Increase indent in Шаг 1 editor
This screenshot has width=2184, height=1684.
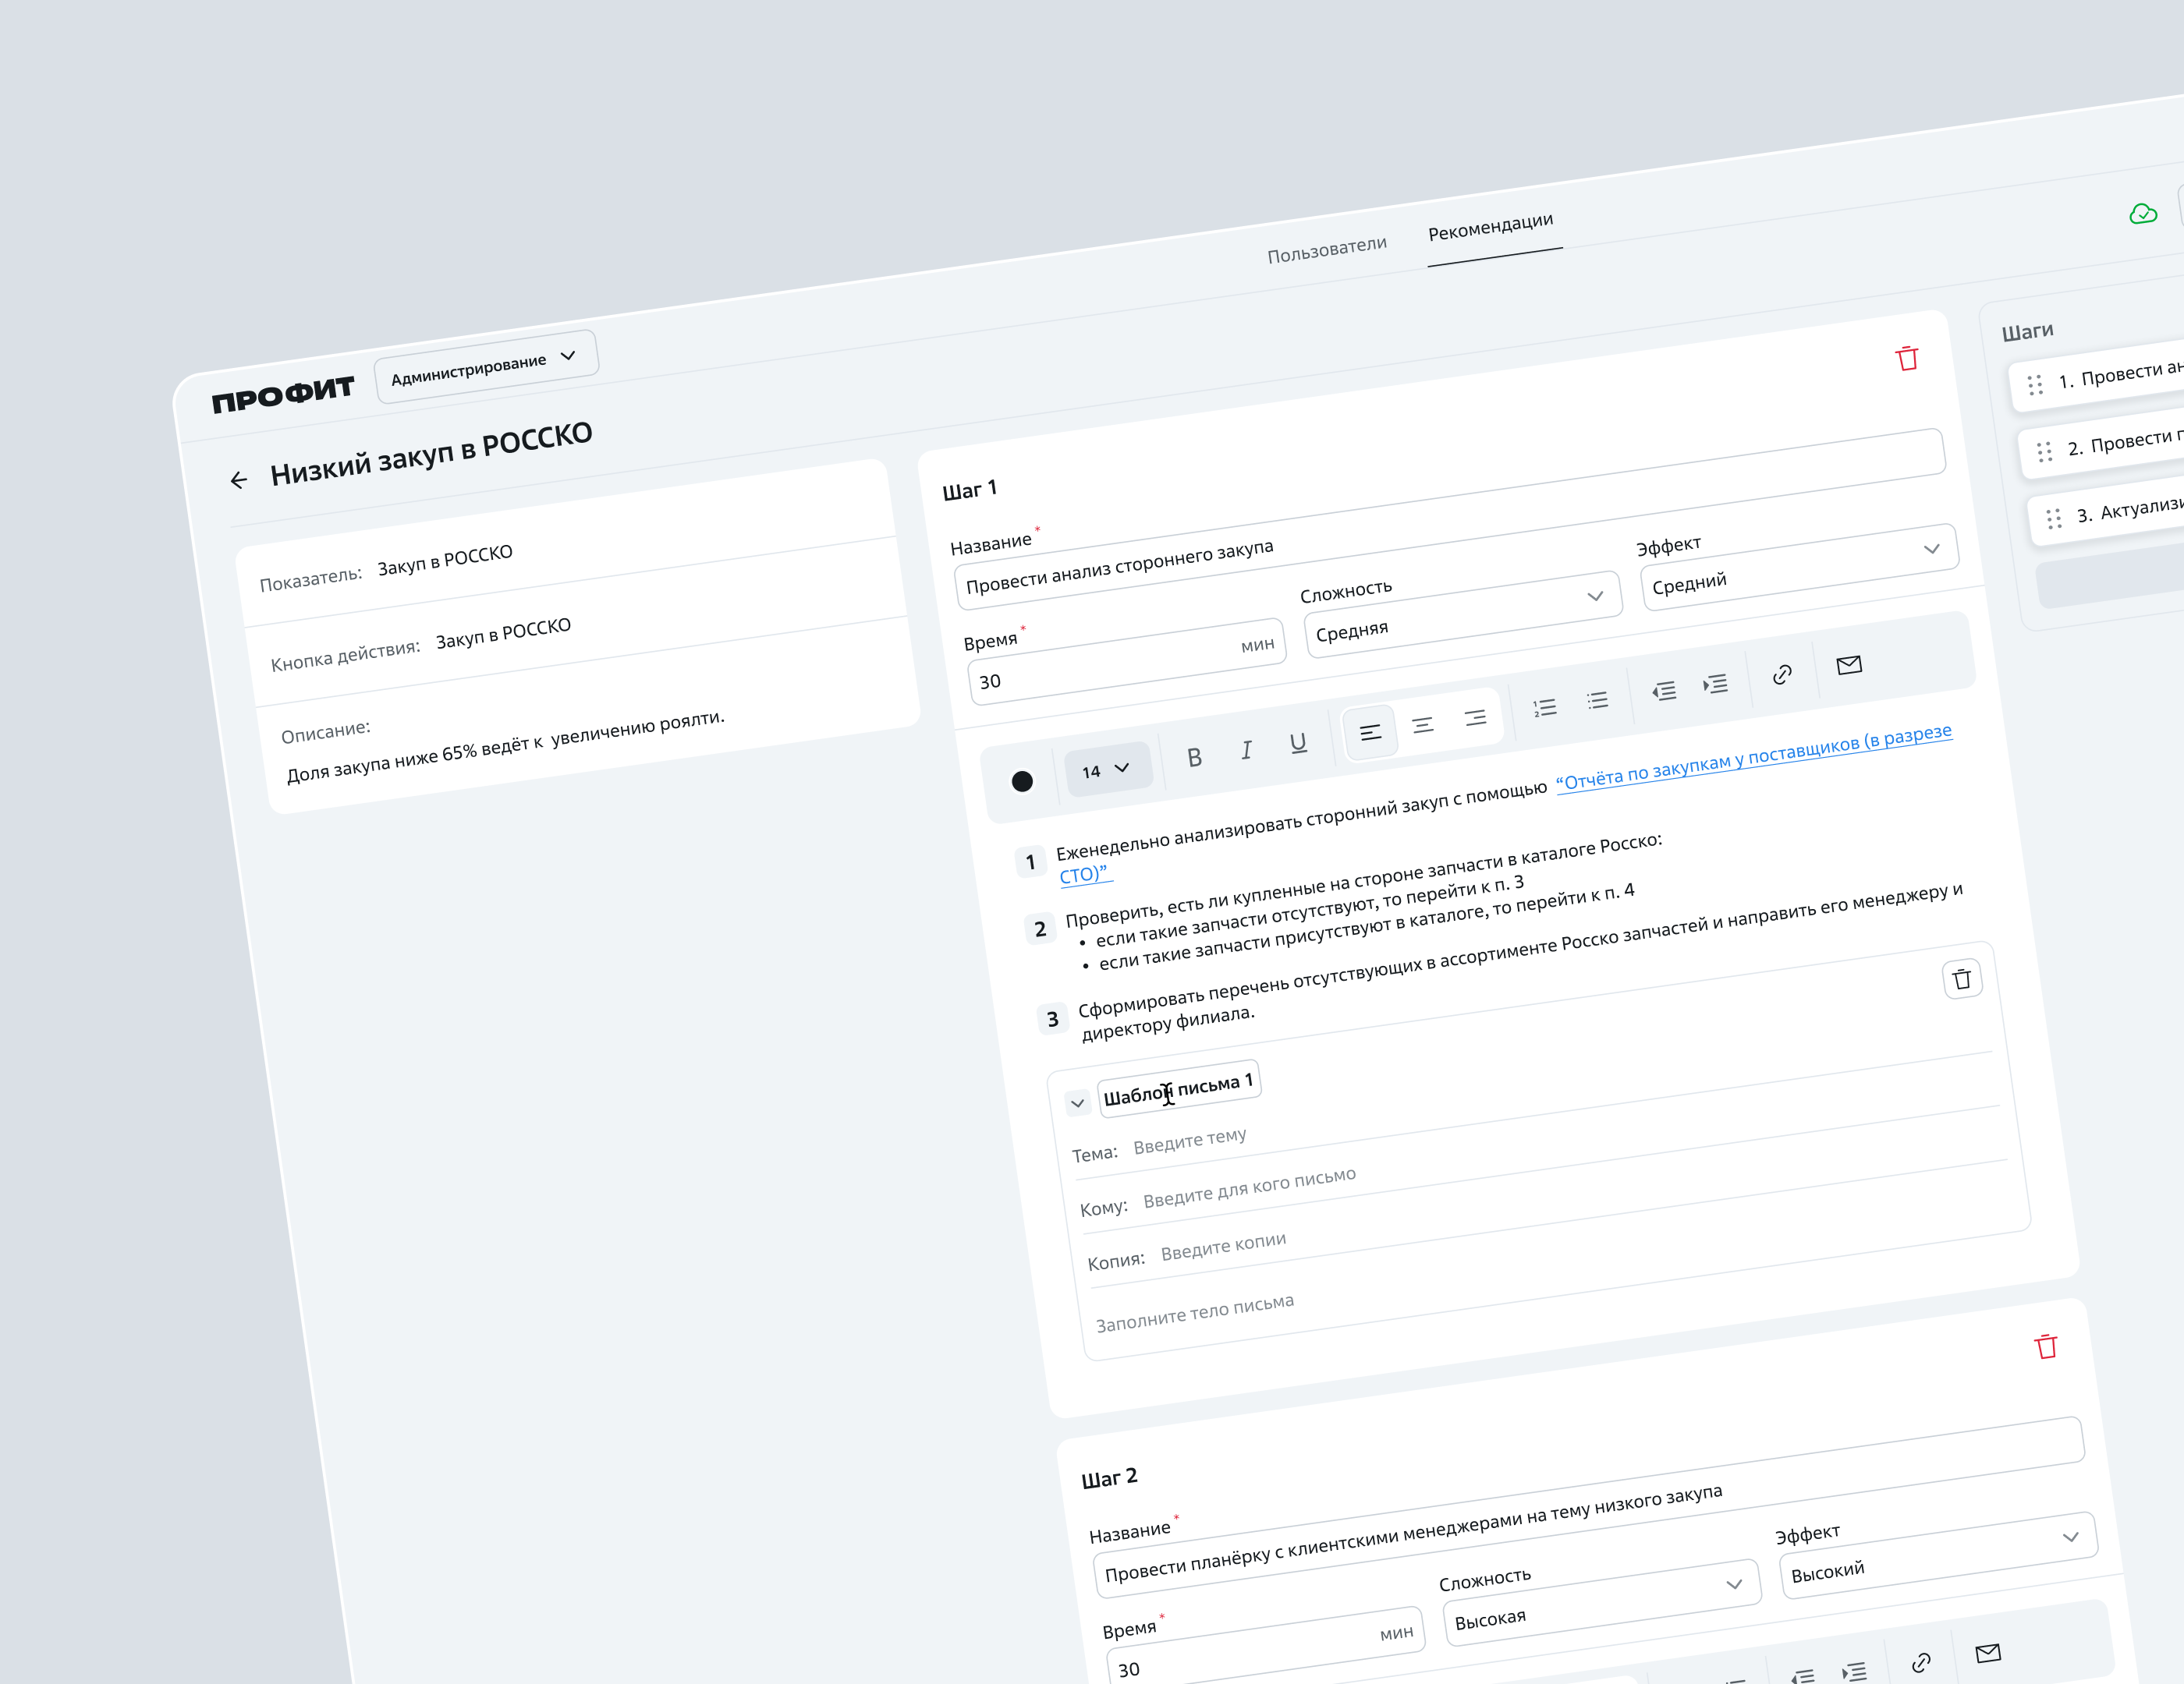[x=1715, y=685]
